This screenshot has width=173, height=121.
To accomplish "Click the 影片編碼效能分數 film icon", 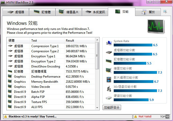I will (109, 80).
